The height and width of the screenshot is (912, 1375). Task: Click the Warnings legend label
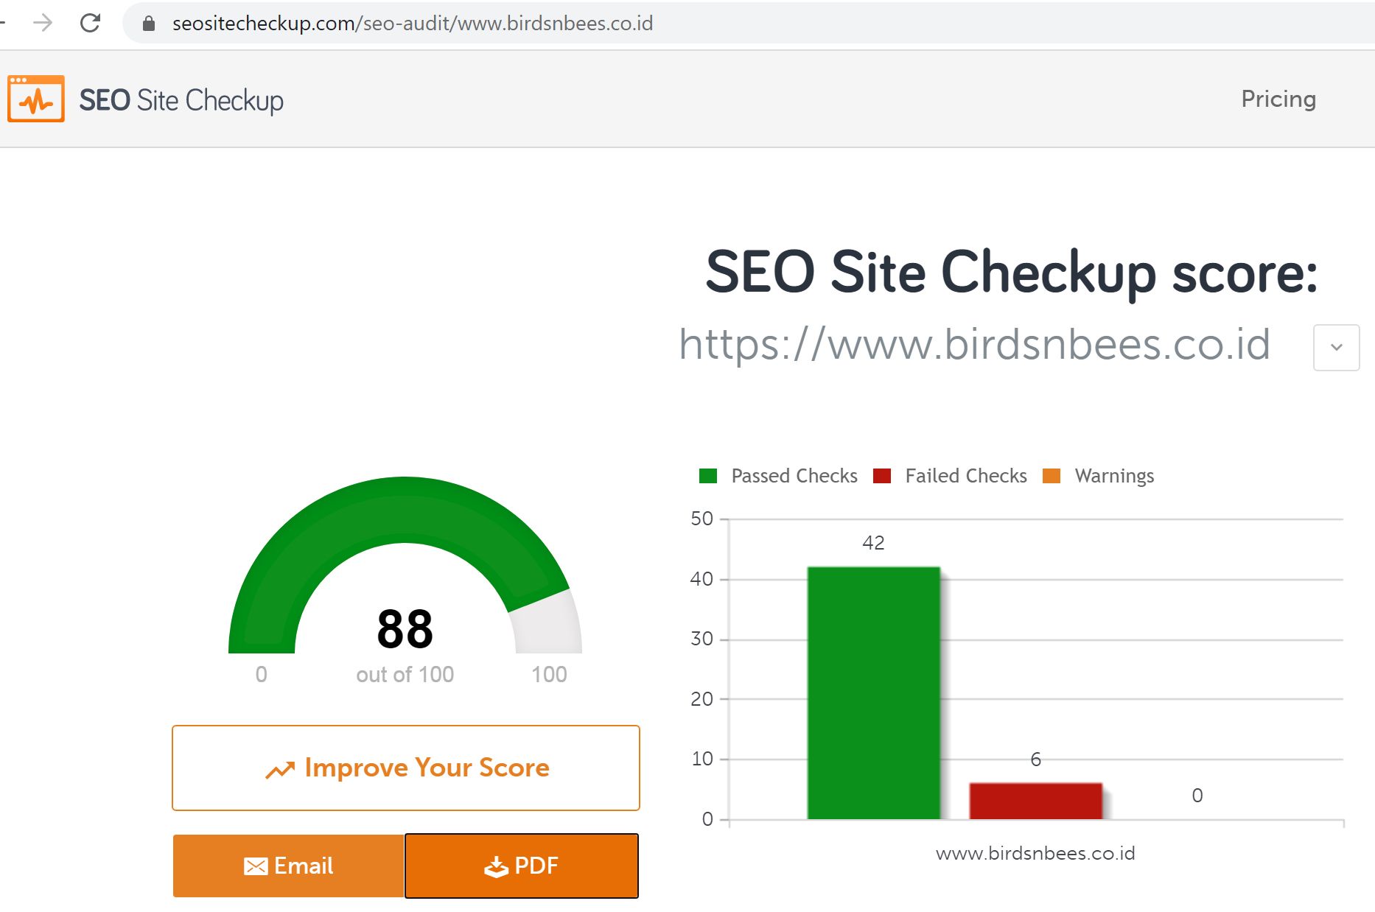click(x=1114, y=476)
